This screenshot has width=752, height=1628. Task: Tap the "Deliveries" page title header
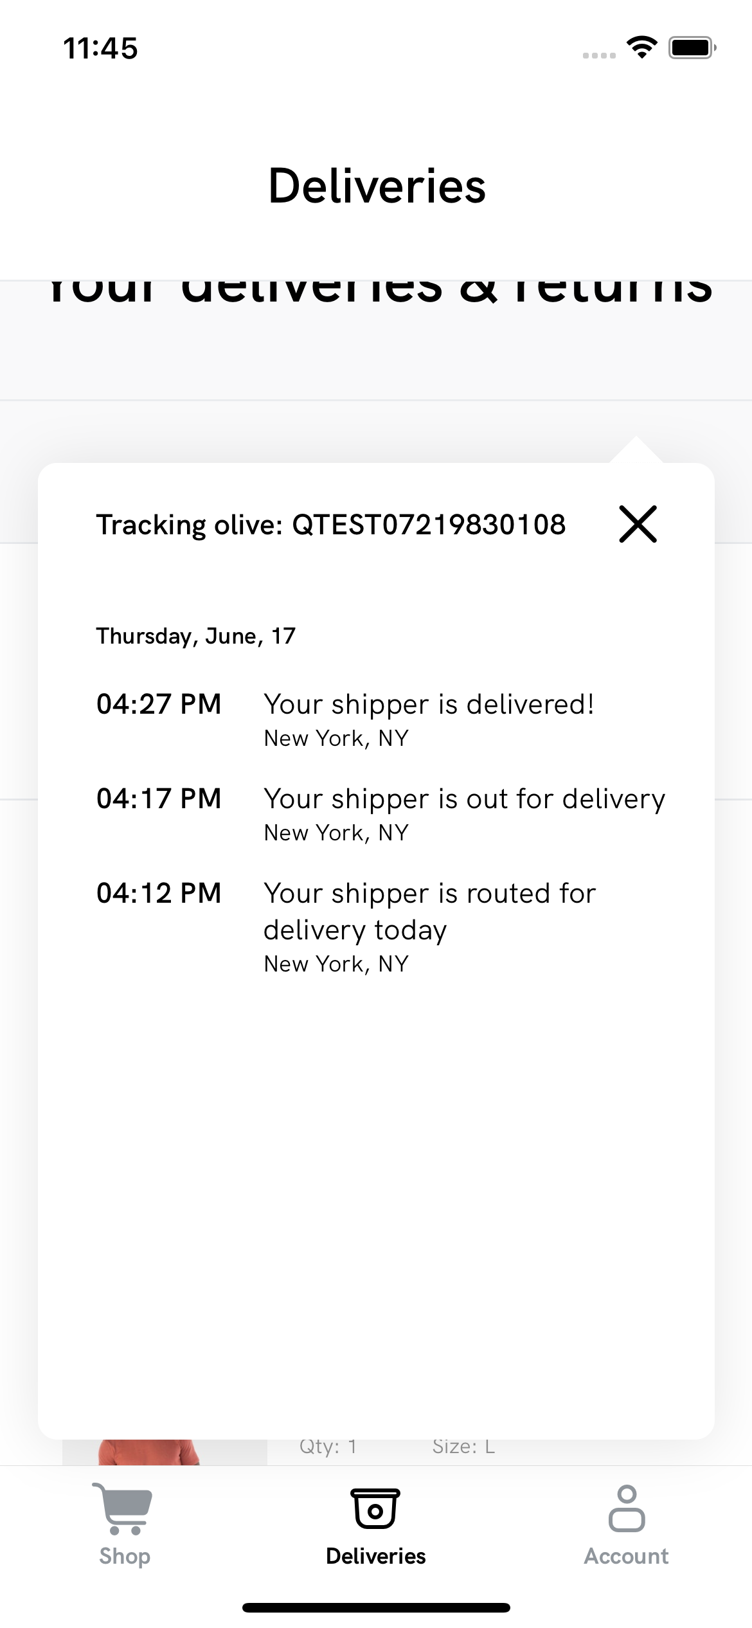(x=377, y=186)
